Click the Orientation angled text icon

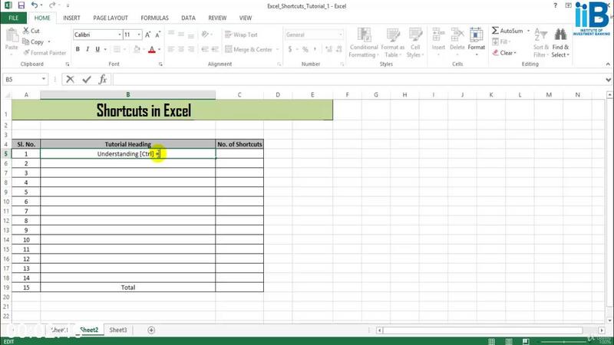(x=205, y=34)
